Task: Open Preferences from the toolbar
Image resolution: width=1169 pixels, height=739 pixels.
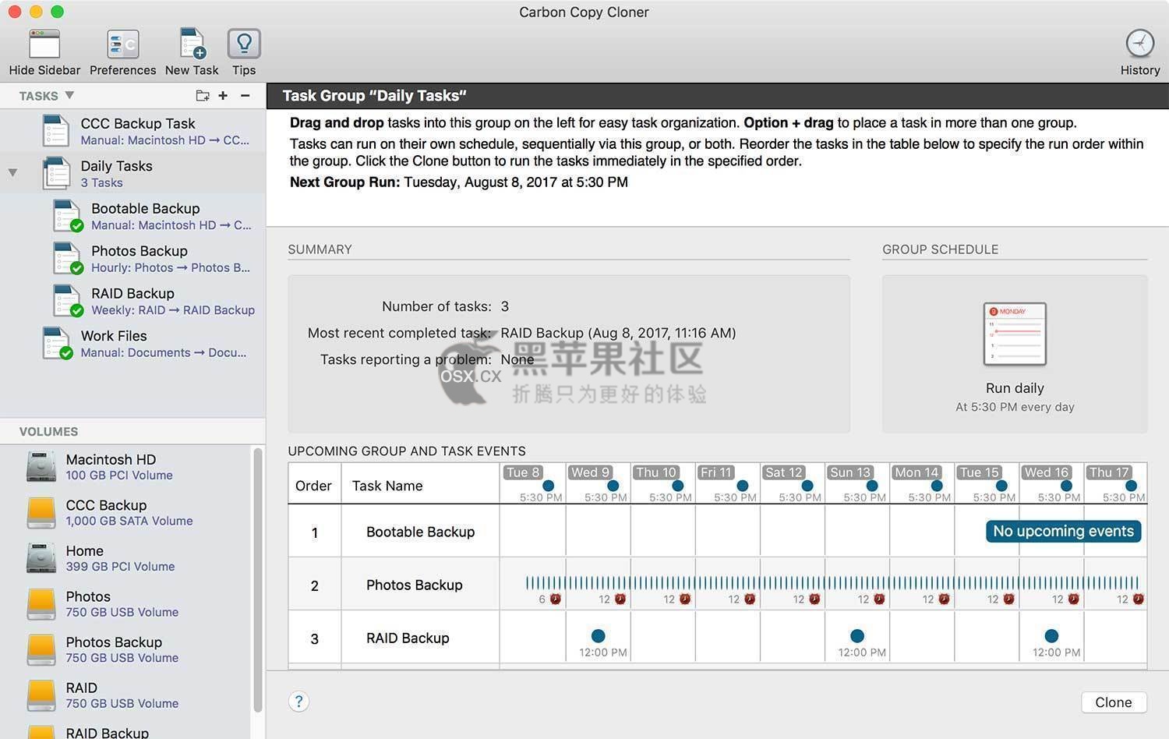Action: pyautogui.click(x=122, y=44)
